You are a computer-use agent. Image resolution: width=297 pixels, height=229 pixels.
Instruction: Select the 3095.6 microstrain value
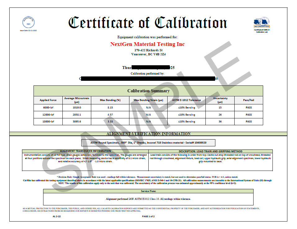[77, 121]
